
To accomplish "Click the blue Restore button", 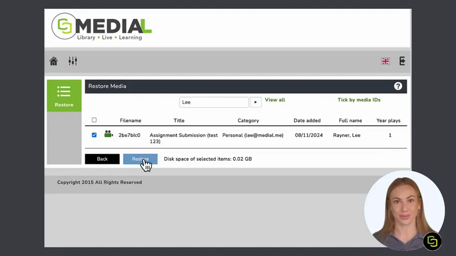I will pos(140,159).
